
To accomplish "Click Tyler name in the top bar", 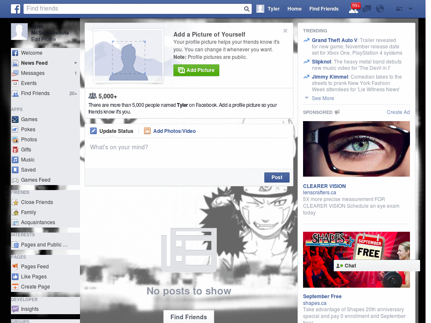I will click(x=274, y=9).
